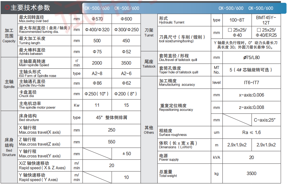
Task: Select the Max.swing over bed label
Action: 34,21
